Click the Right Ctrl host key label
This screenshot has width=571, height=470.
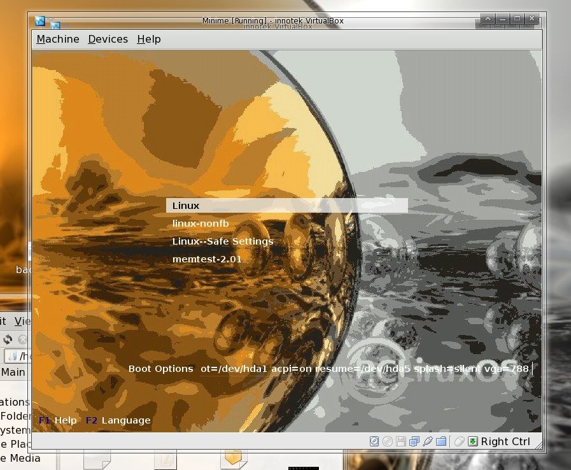505,441
